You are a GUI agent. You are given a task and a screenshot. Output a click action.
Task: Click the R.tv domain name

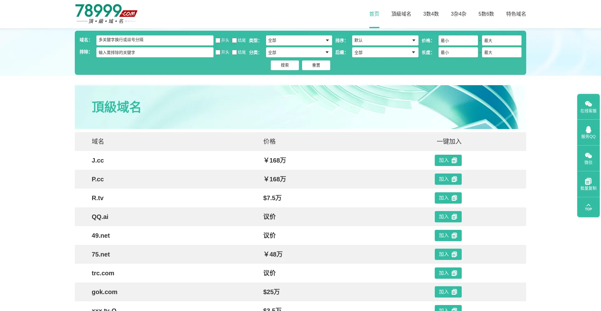click(98, 198)
